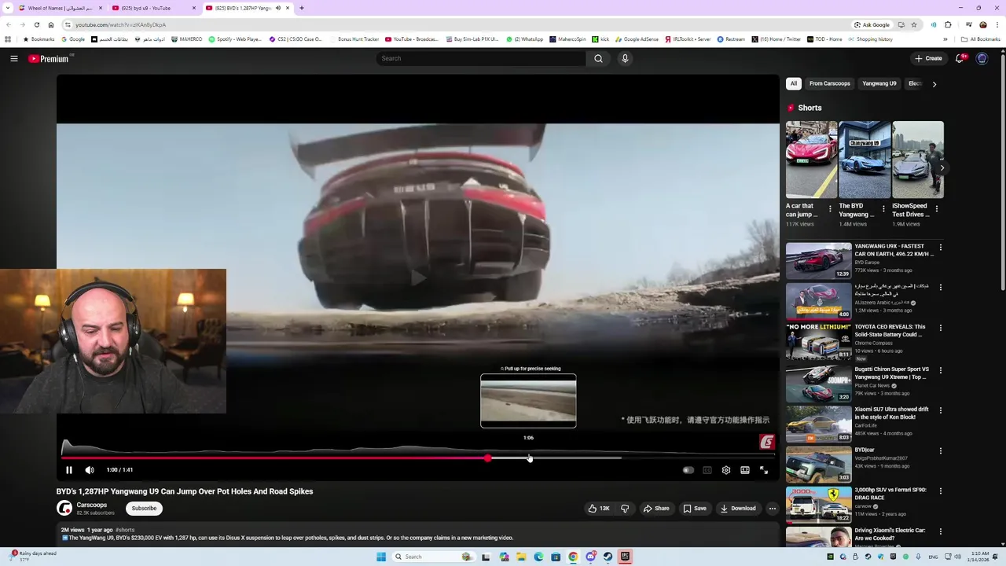1006x566 pixels.
Task: Reload the current page
Action: (x=36, y=24)
